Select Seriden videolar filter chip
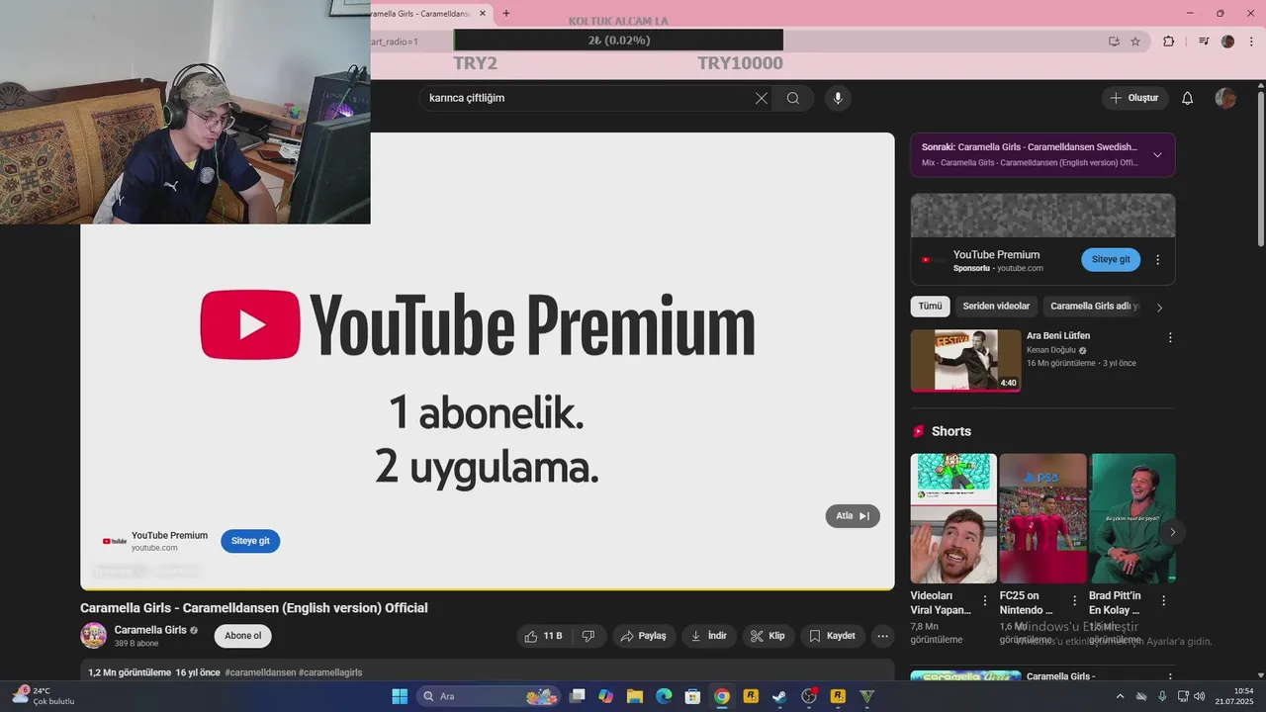 tap(997, 307)
